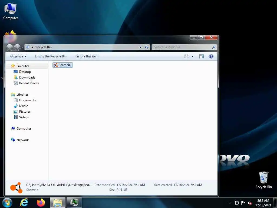The image size is (277, 208).
Task: Open Downloads under Favorites
Action: pos(27,77)
